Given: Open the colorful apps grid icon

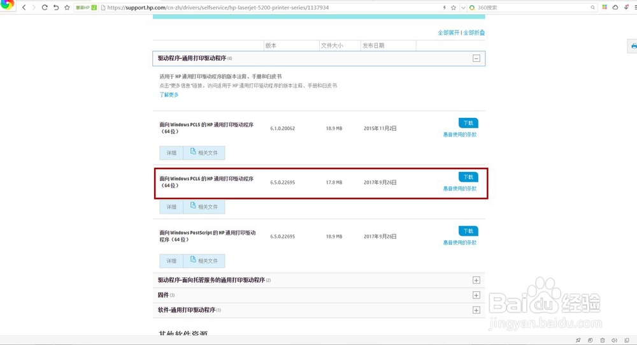Looking at the screenshot, I should click(605, 7).
